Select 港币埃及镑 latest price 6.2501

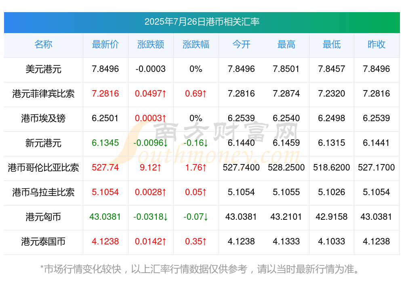[x=105, y=118]
